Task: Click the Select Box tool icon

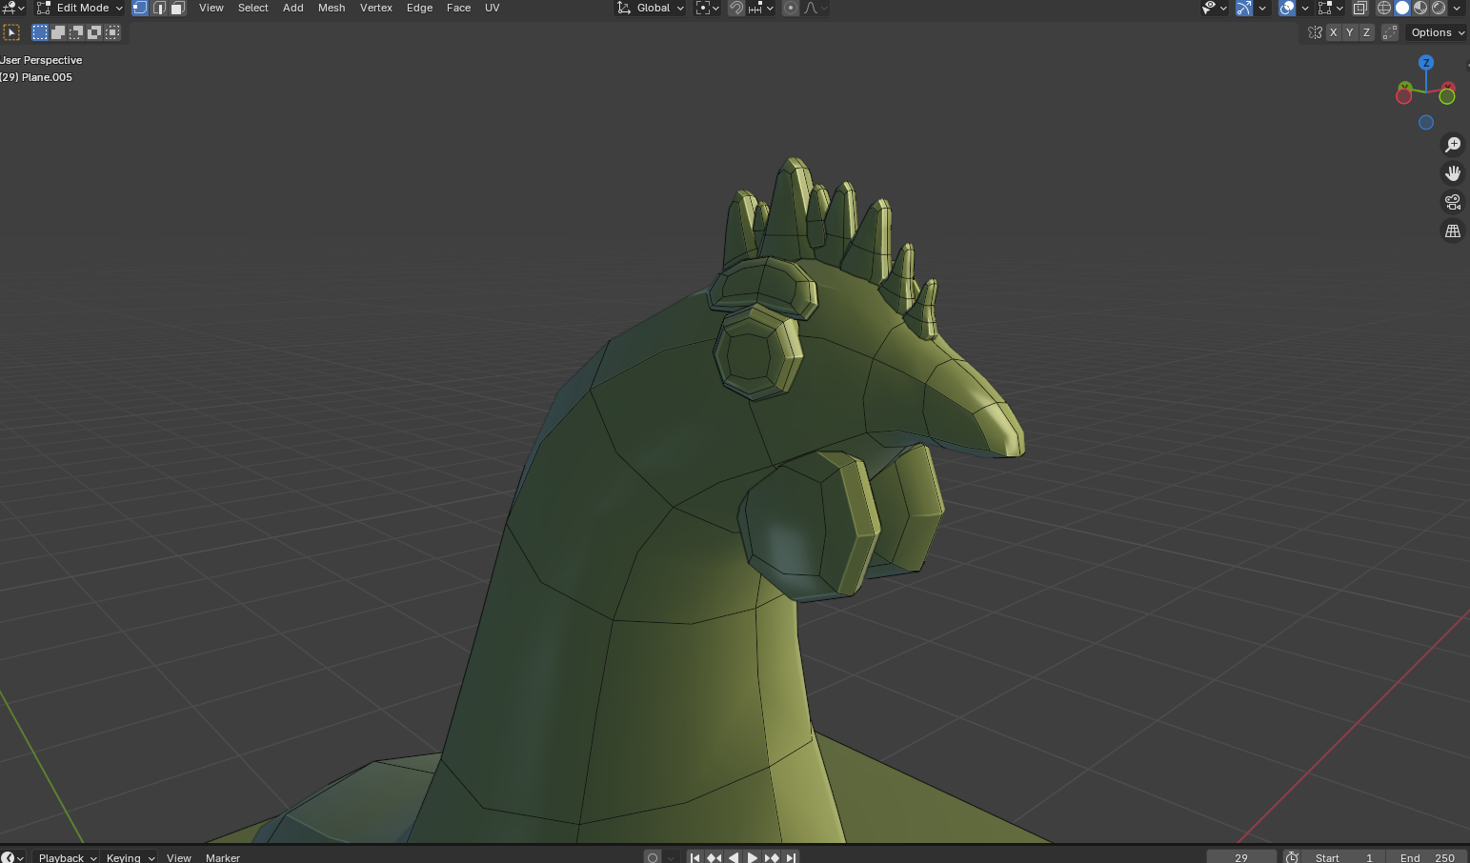Action: coord(11,32)
